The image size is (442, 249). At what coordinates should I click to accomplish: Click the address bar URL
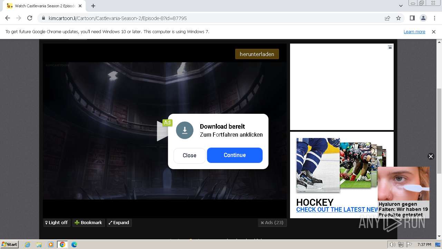tap(117, 18)
